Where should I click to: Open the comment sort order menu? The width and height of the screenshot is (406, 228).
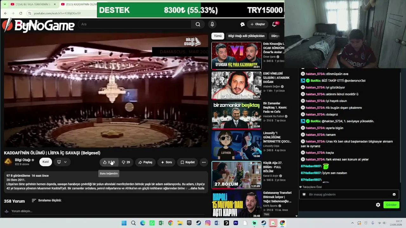pyautogui.click(x=46, y=200)
